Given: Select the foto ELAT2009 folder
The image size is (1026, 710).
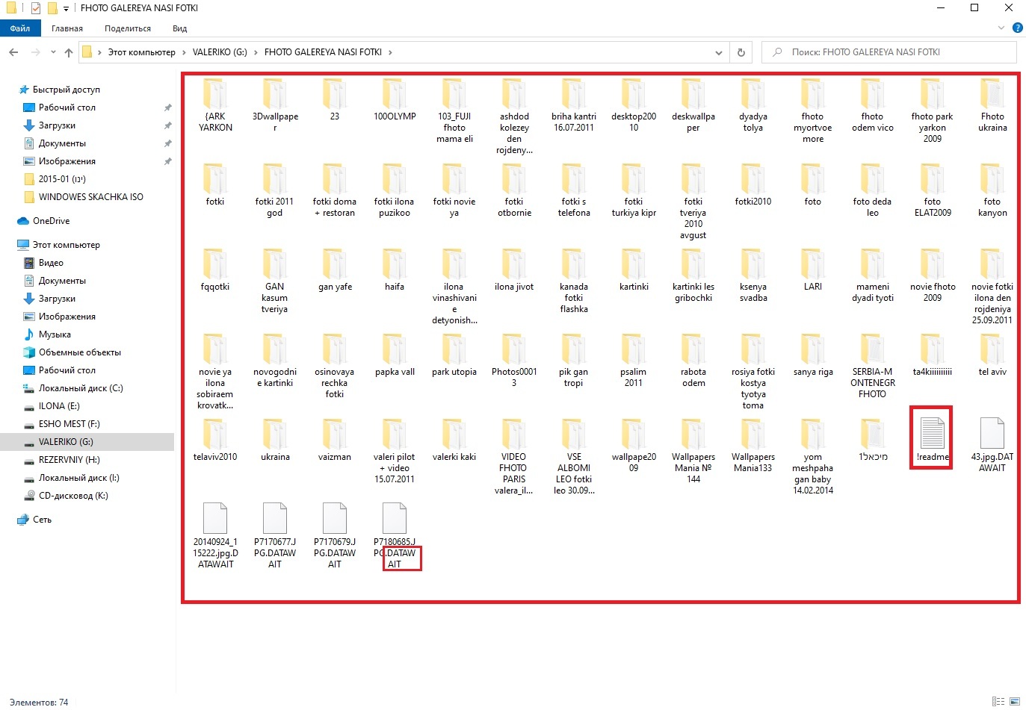Looking at the screenshot, I should pyautogui.click(x=933, y=190).
